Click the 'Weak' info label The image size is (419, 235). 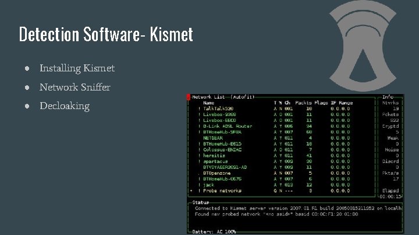(393, 138)
